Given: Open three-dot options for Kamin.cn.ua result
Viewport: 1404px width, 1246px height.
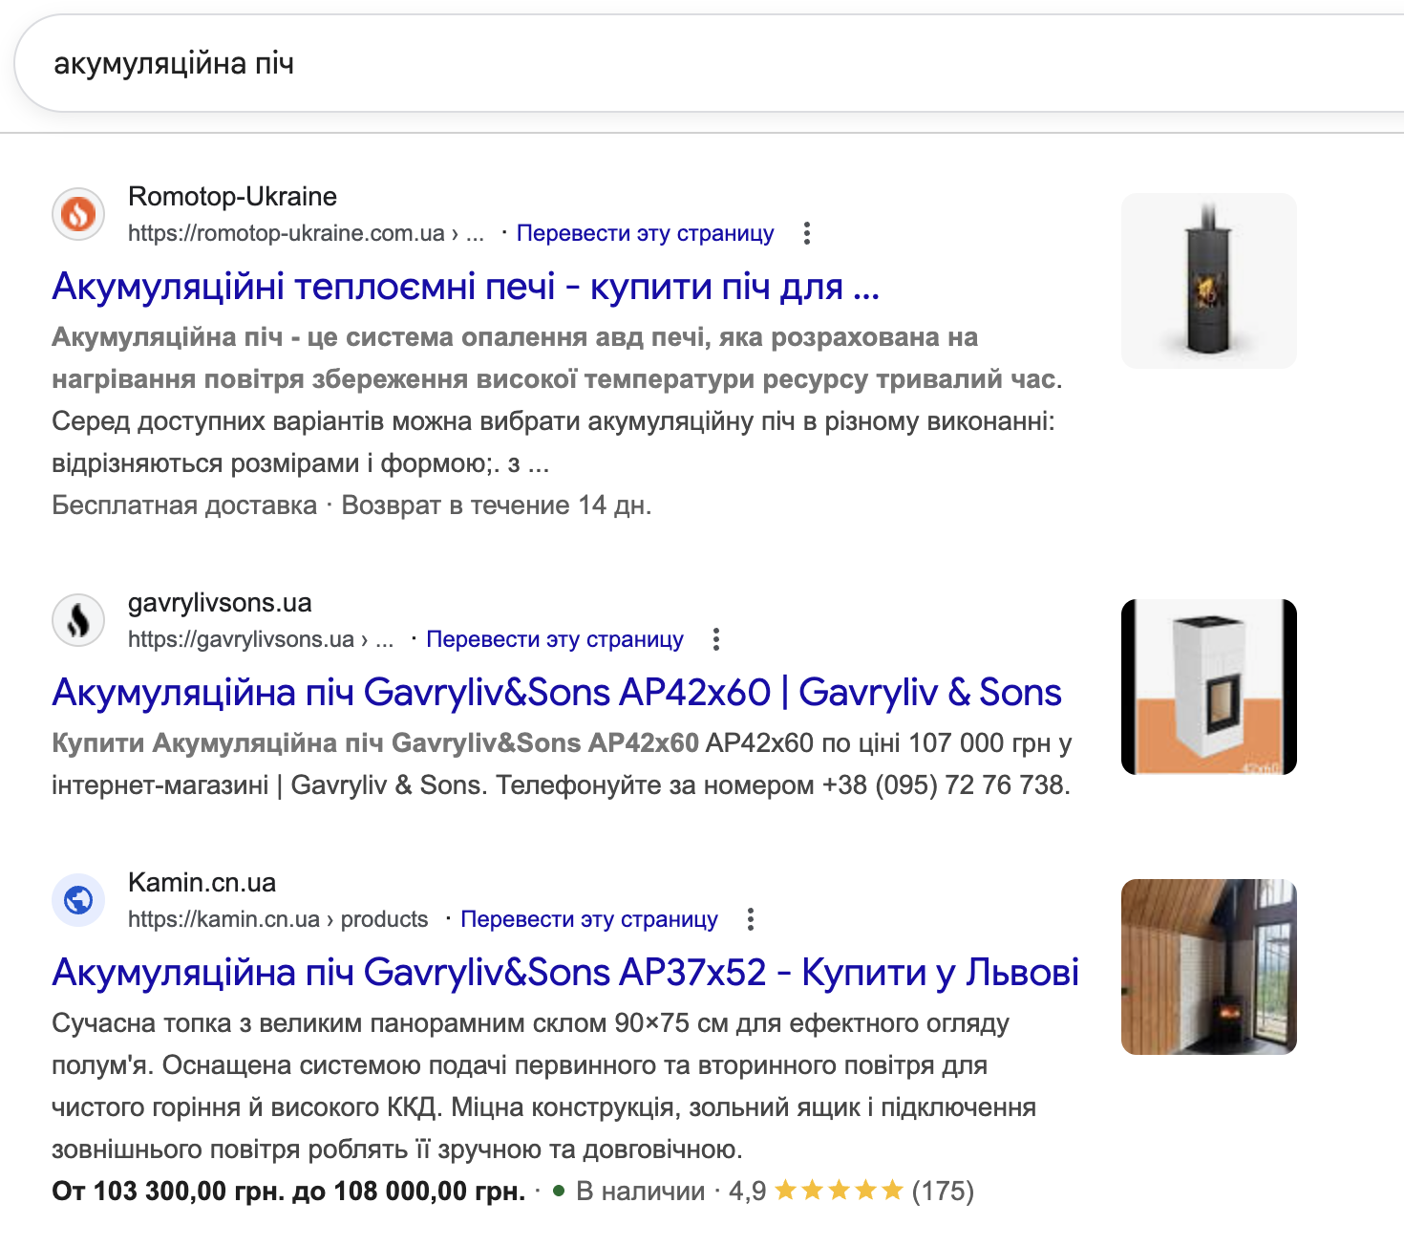Looking at the screenshot, I should coord(751,919).
